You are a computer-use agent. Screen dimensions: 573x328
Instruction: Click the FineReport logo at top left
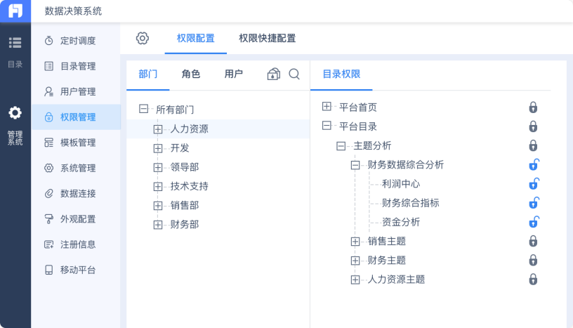coord(15,11)
